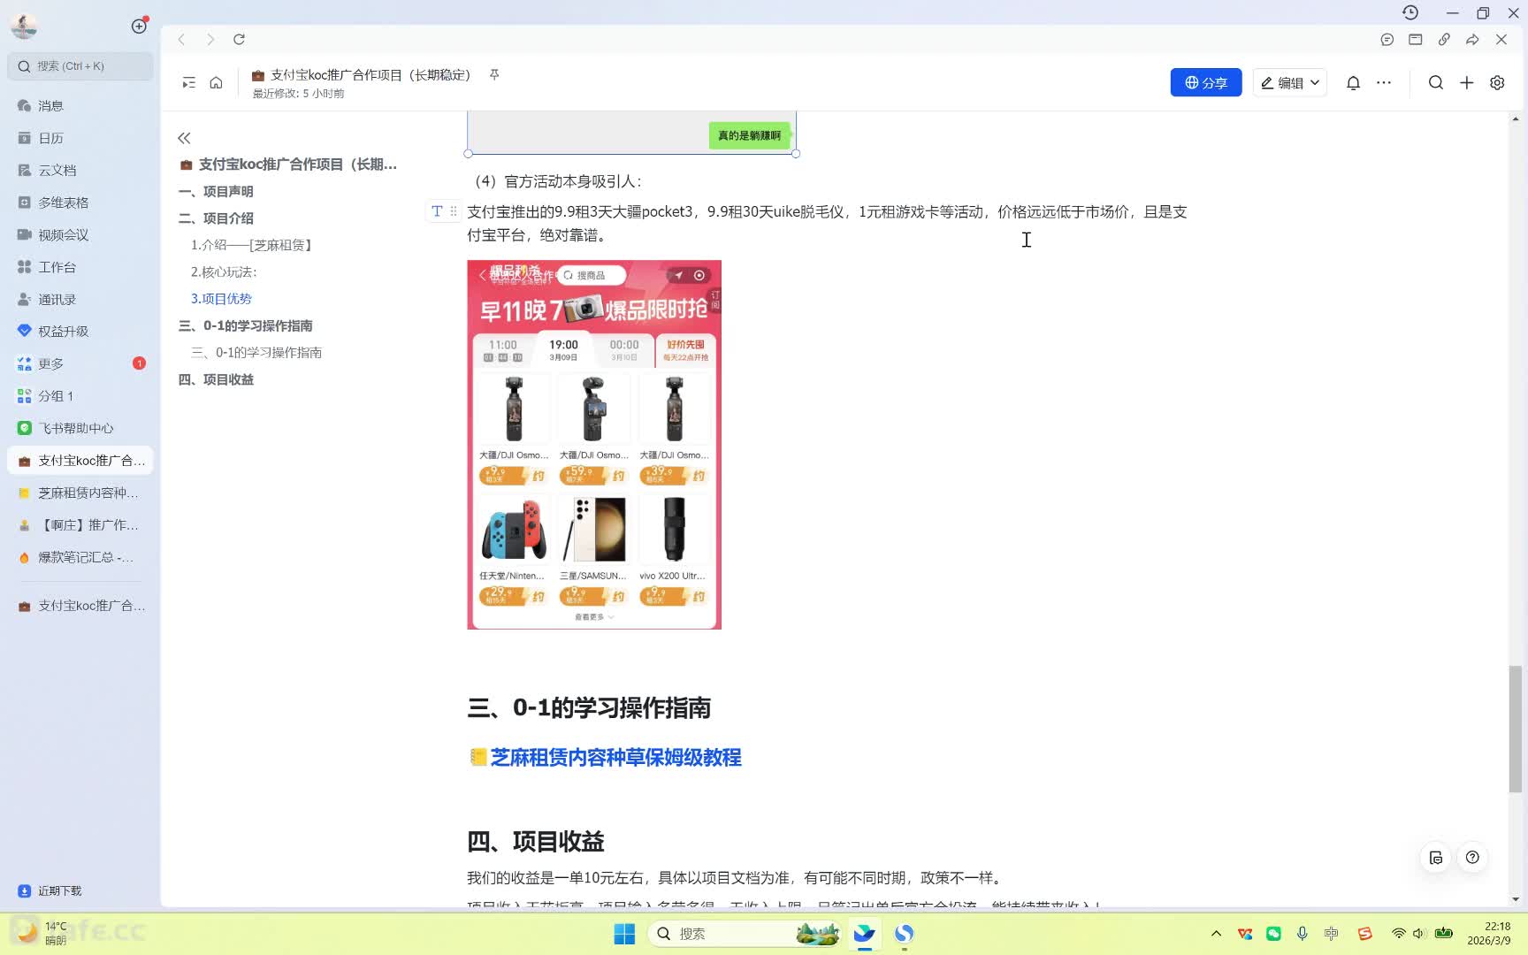Screen dimensions: 1528x955
Task: Close the document tab with X
Action: [x=1501, y=39]
